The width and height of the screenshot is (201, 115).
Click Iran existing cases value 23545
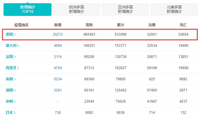coord(89,101)
